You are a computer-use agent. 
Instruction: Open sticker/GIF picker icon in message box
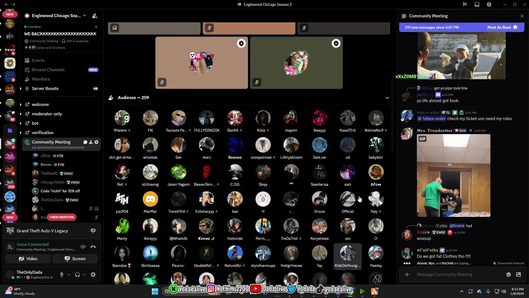point(518,274)
